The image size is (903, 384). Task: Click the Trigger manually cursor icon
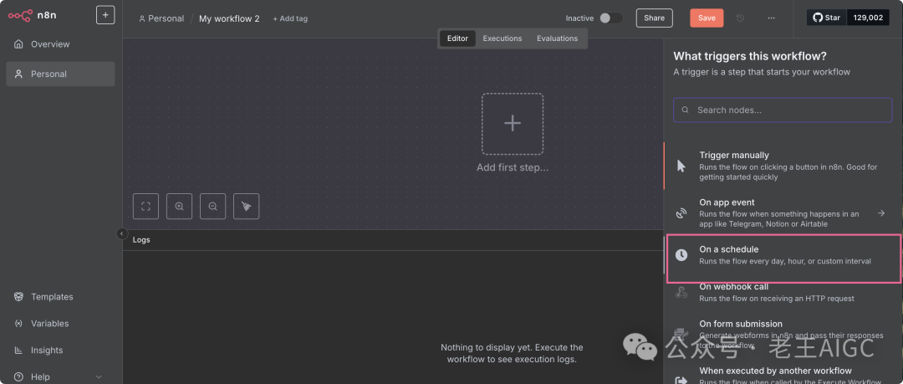681,166
